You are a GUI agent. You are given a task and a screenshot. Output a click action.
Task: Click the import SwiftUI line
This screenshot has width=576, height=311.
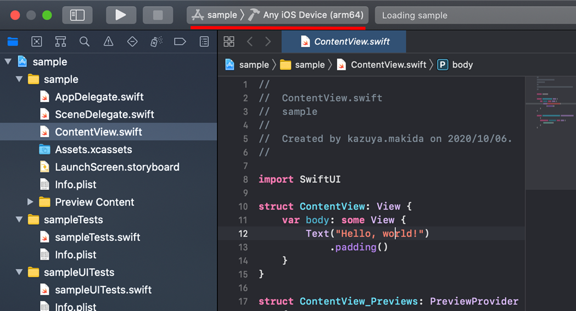(x=299, y=179)
